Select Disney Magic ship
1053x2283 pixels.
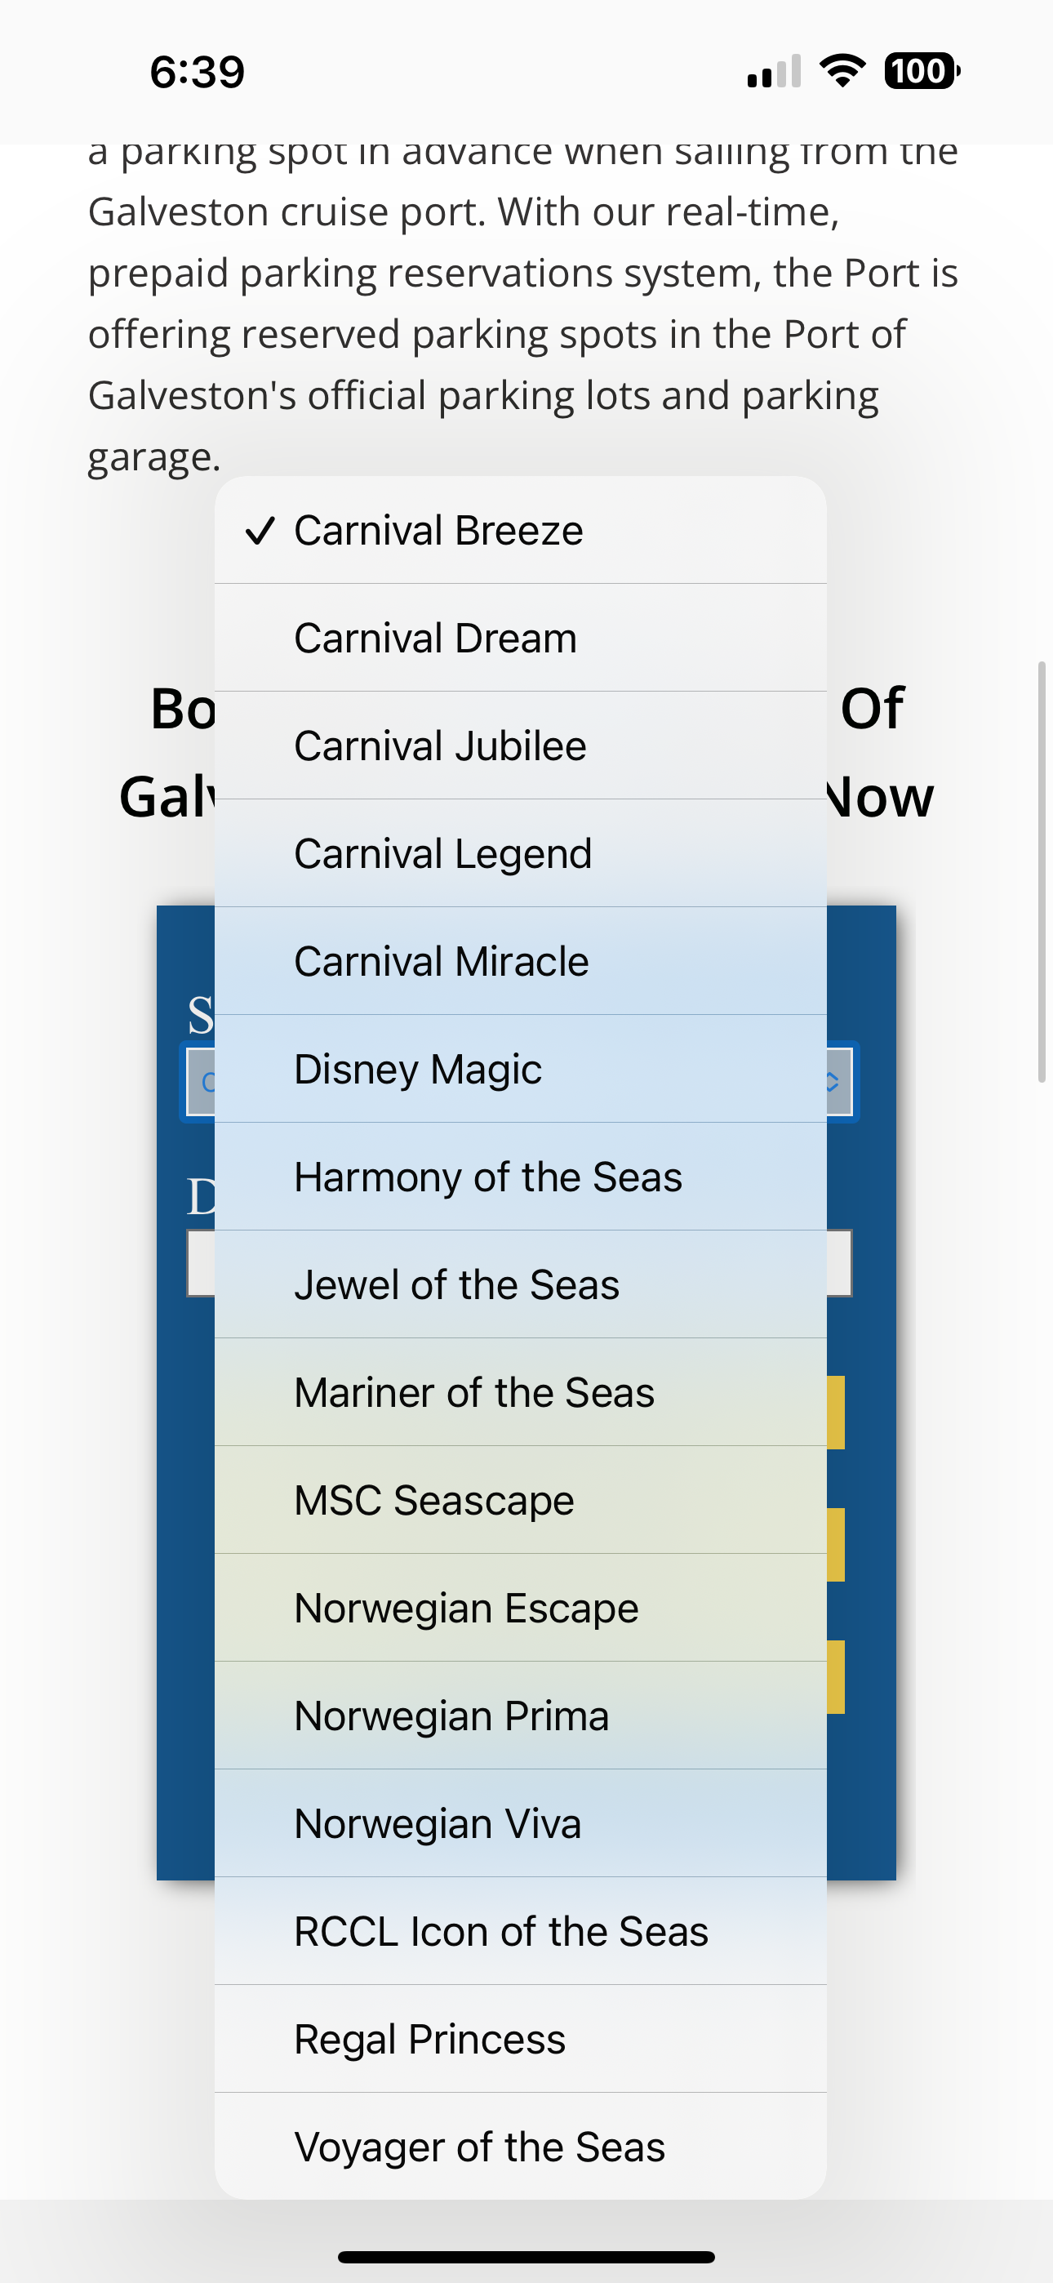520,1069
